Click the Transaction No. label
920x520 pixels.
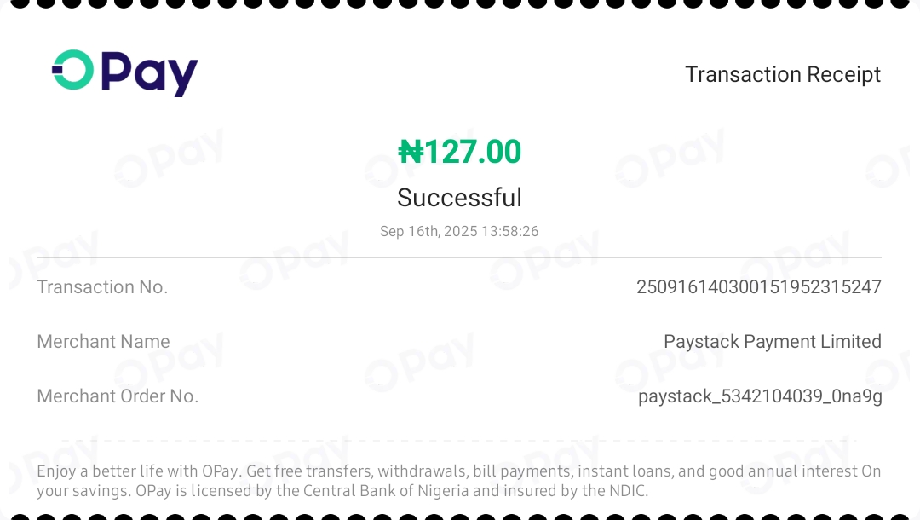[103, 287]
